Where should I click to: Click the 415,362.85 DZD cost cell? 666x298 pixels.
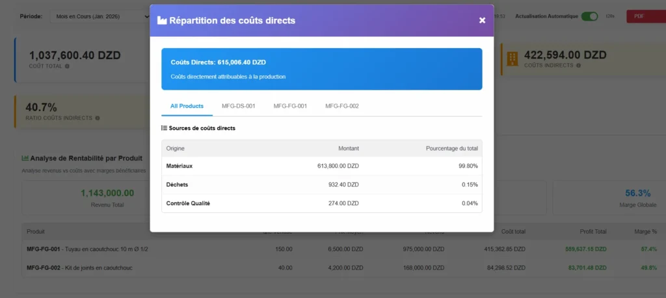tap(505, 249)
